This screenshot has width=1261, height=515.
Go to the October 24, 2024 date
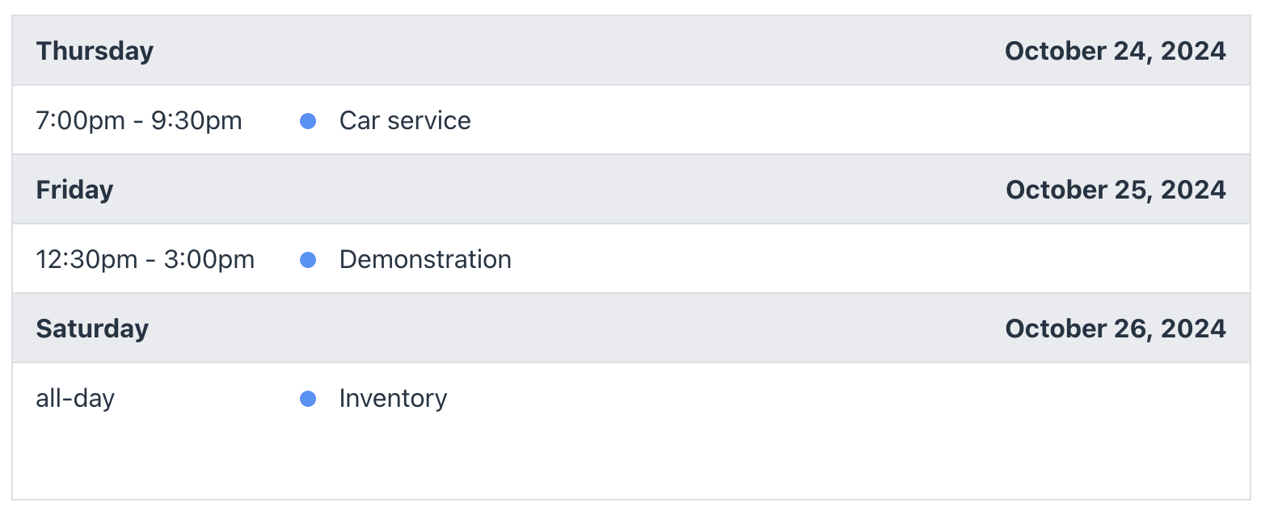(x=1115, y=51)
